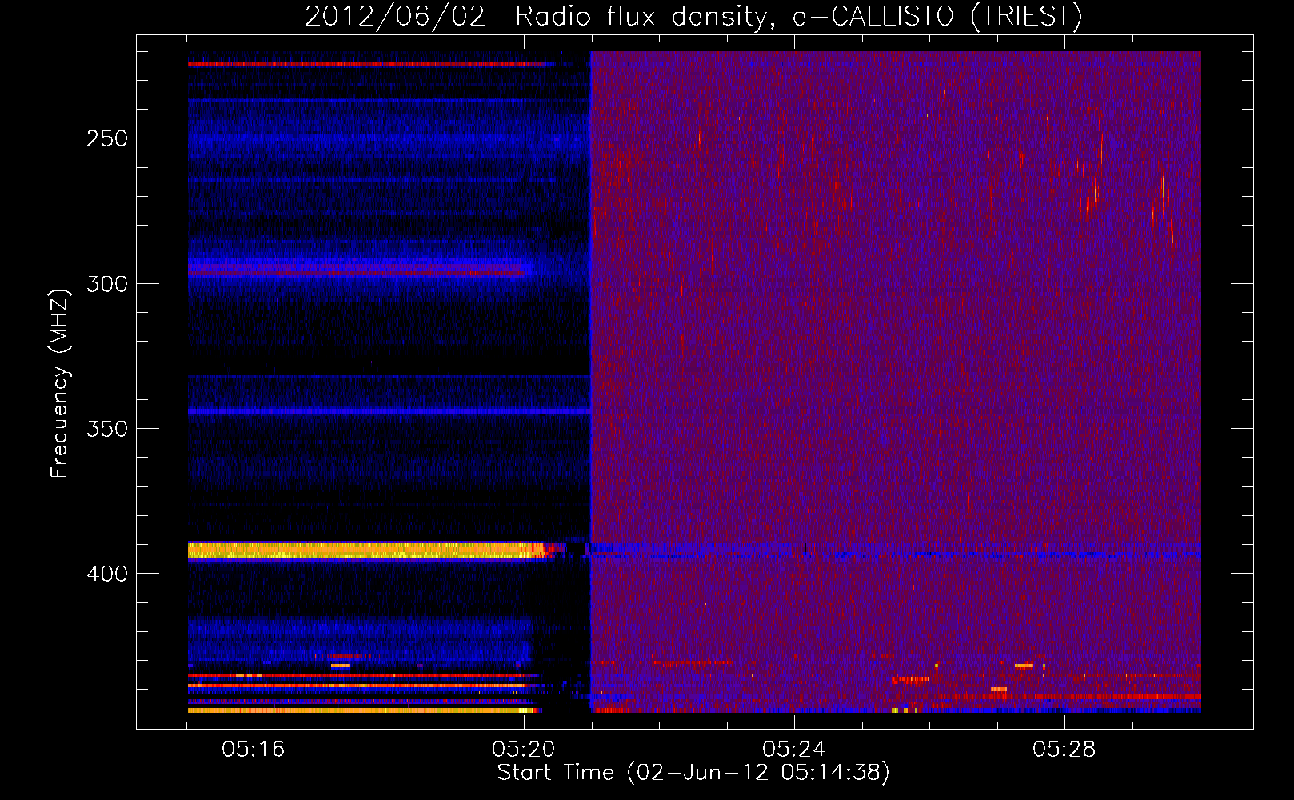1294x800 pixels.
Task: Click the 'Frequency (MHZ)' axis label
Action: (60, 383)
